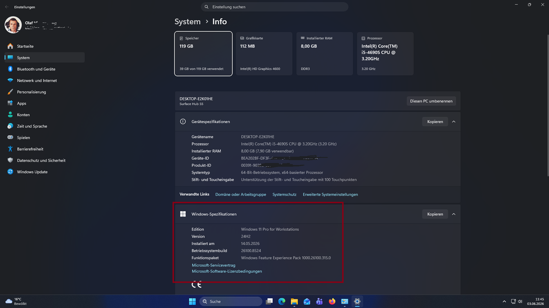The image size is (549, 308).
Task: Launch Microsoft Edge from the taskbar
Action: [x=282, y=301]
